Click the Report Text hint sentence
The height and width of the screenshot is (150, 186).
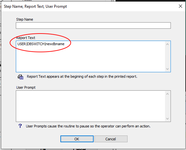[x=82, y=76]
